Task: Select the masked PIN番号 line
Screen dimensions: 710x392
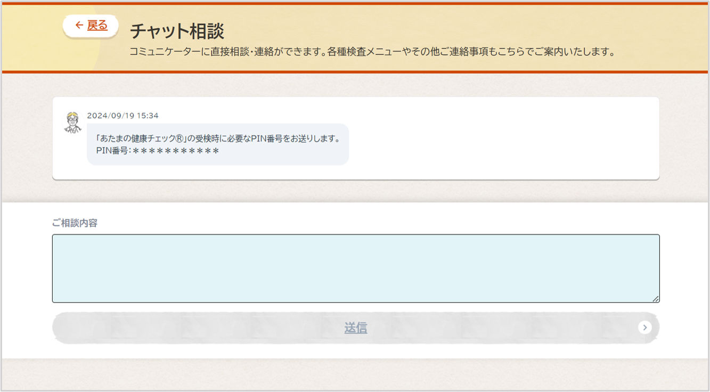Action: pos(158,151)
